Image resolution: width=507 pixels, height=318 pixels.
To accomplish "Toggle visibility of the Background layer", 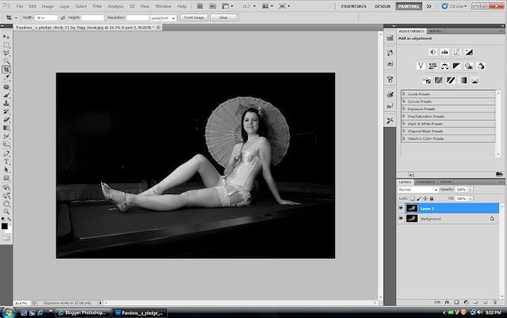I will coord(401,218).
